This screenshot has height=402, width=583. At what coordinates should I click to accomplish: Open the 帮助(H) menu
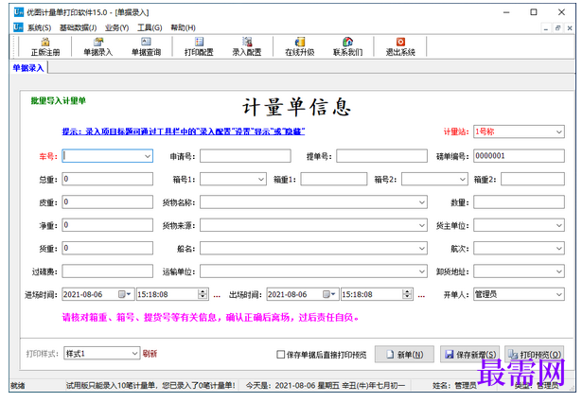(183, 27)
